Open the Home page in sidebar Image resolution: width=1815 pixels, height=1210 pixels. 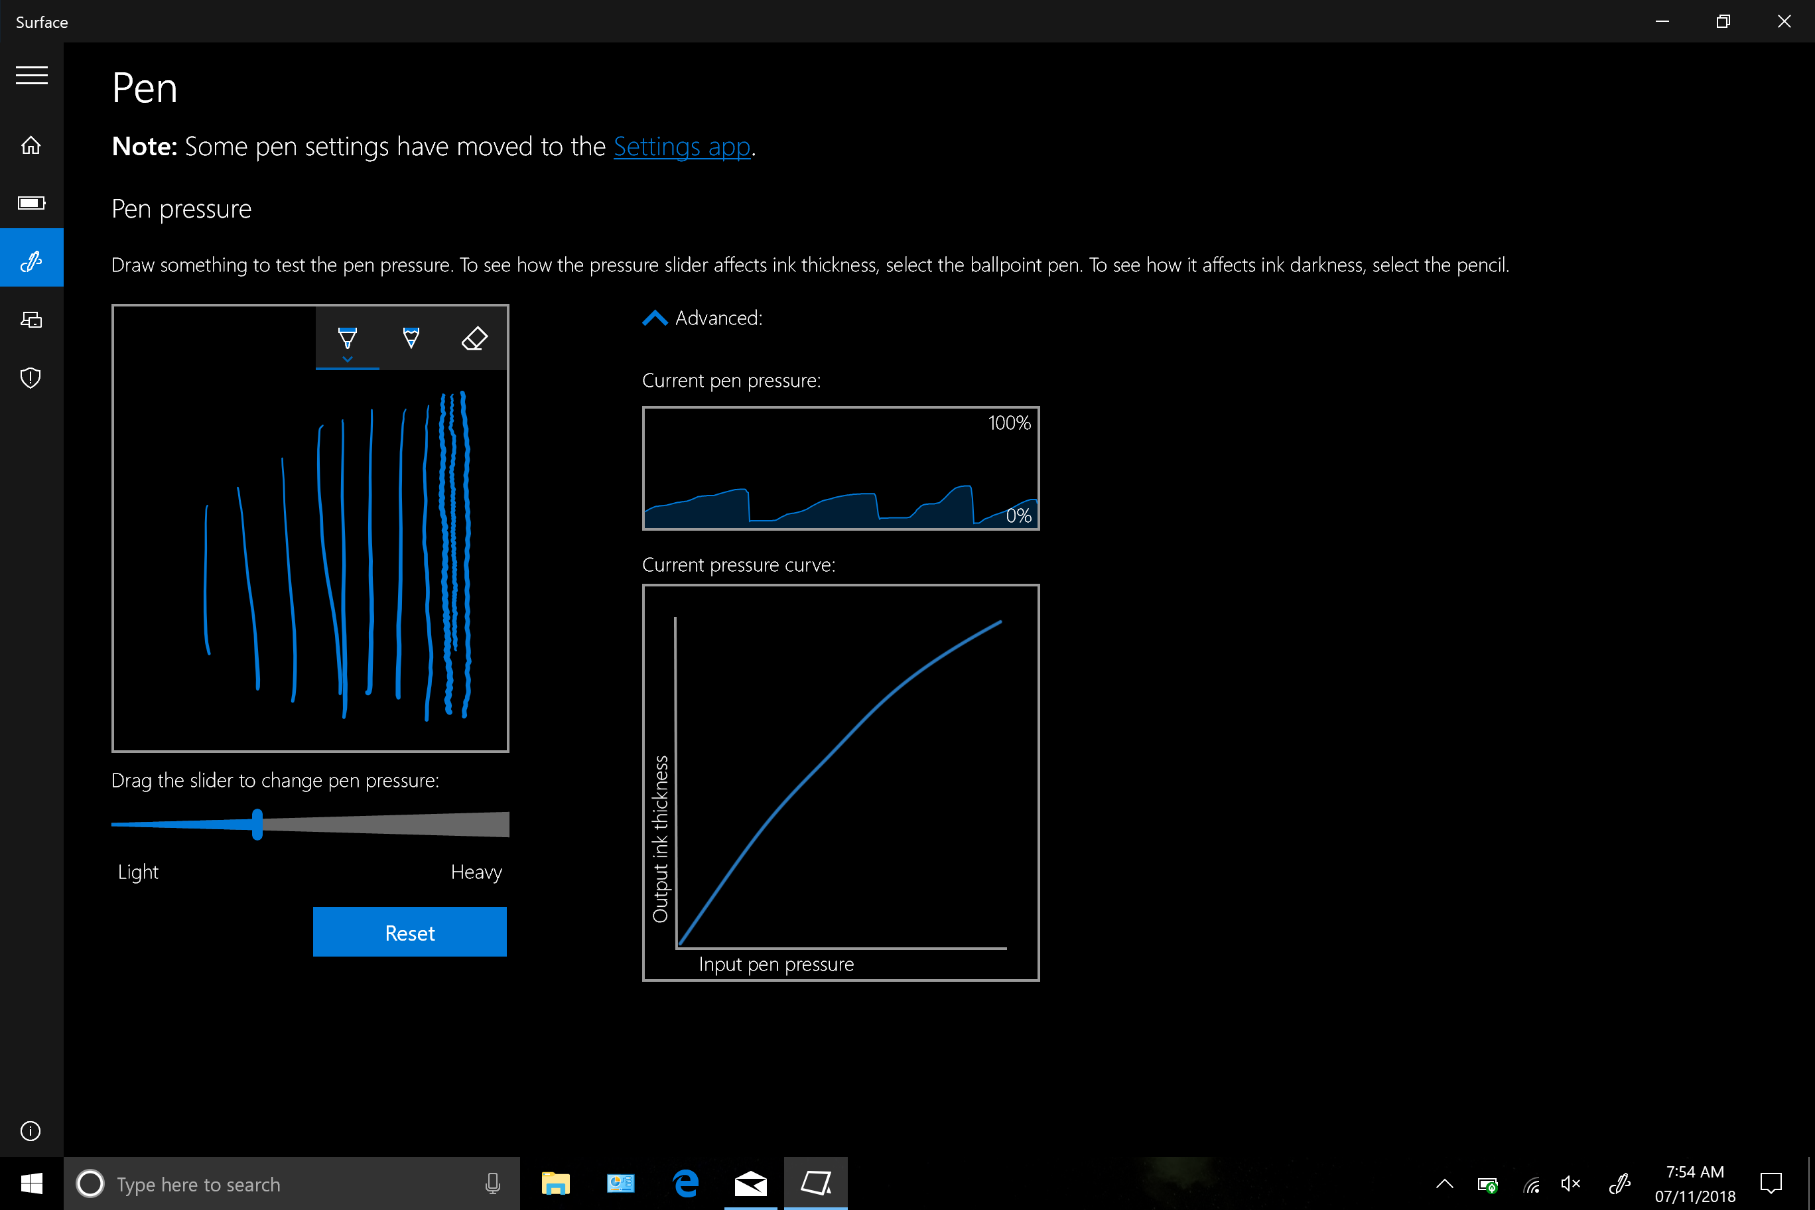[31, 145]
